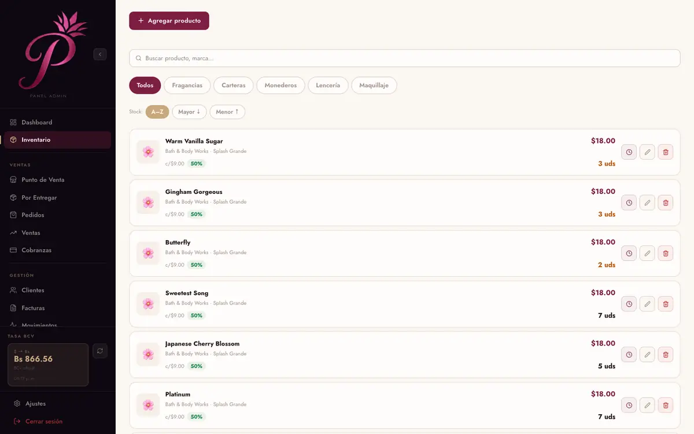Open Inventario in sidebar
694x434 pixels.
[x=57, y=140]
